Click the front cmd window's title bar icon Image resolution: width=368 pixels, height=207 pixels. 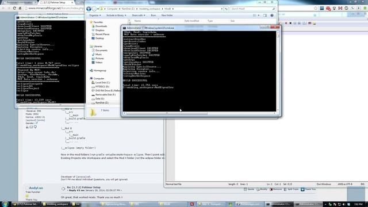124,28
